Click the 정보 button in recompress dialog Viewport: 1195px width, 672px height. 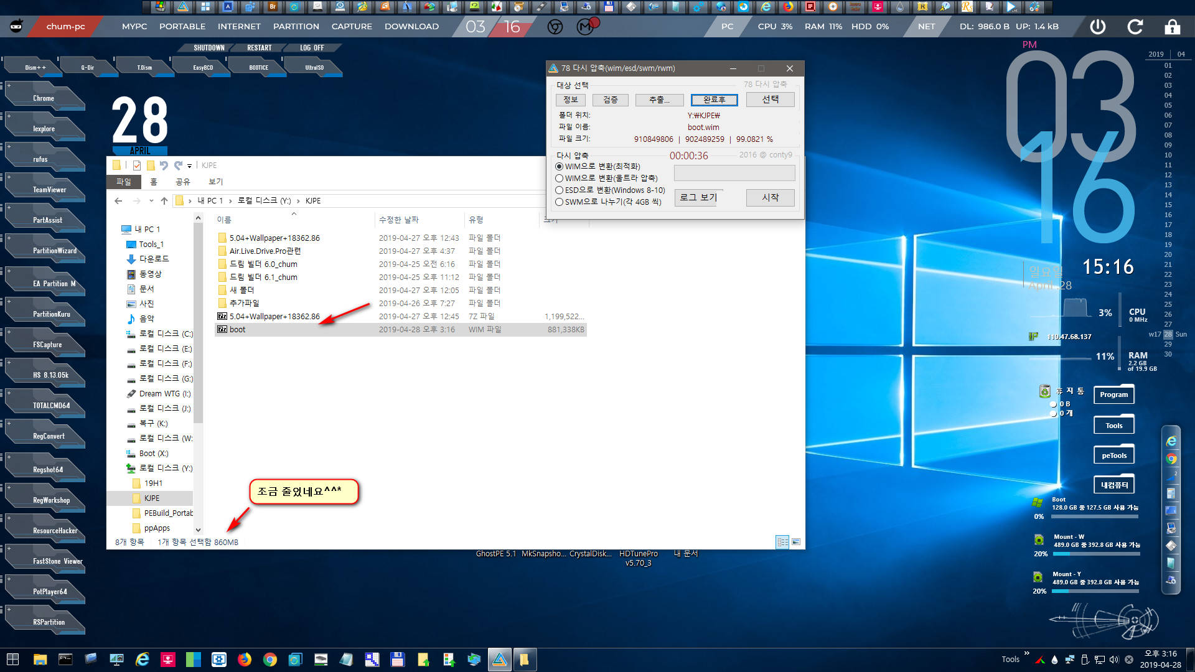click(x=571, y=100)
